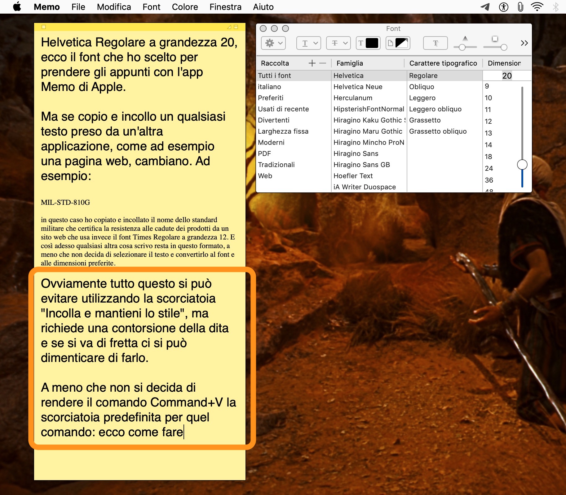Select the Tutti i font collection

294,75
